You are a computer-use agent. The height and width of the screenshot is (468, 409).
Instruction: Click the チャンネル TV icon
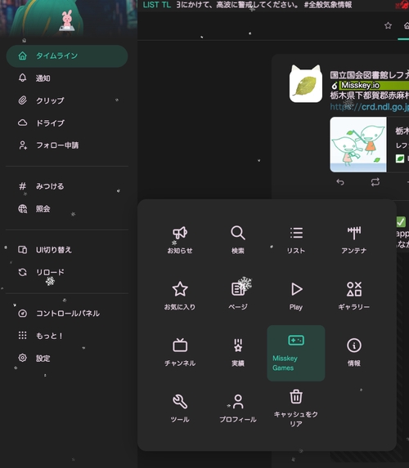pos(180,345)
